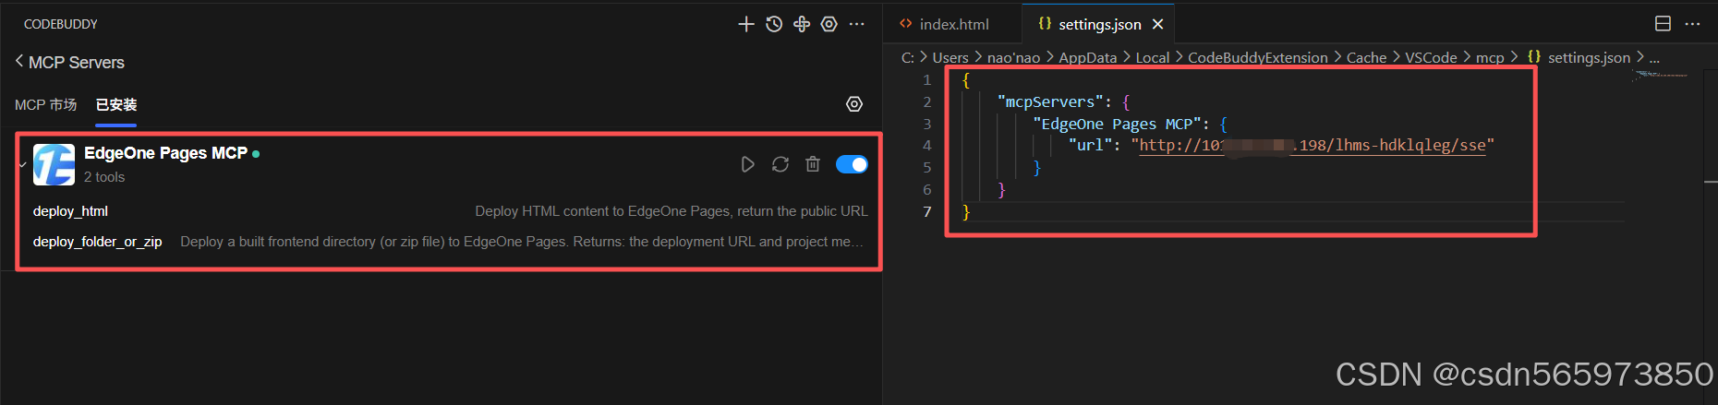Image resolution: width=1718 pixels, height=405 pixels.
Task: Select the deploy_html tool row
Action: tap(450, 211)
